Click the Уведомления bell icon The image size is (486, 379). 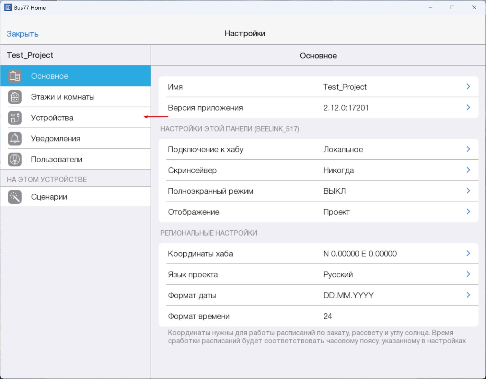pos(15,139)
